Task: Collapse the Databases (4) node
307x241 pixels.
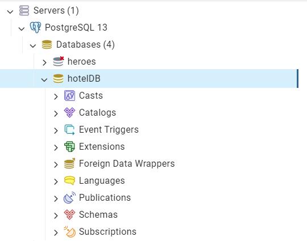Action: 33,46
